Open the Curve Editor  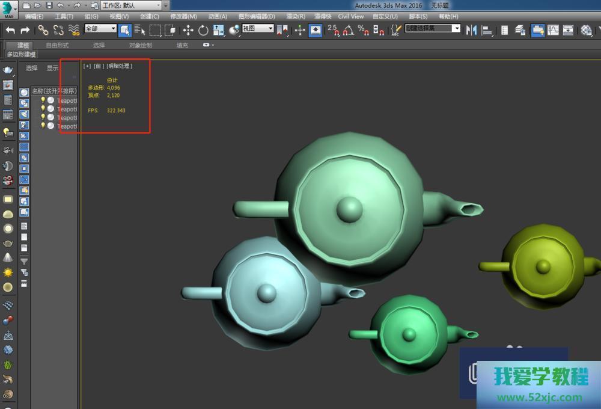(553, 30)
